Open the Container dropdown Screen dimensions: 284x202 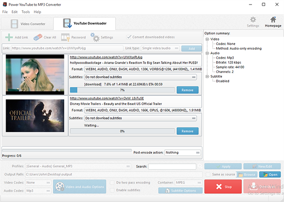pyautogui.click(x=188, y=183)
